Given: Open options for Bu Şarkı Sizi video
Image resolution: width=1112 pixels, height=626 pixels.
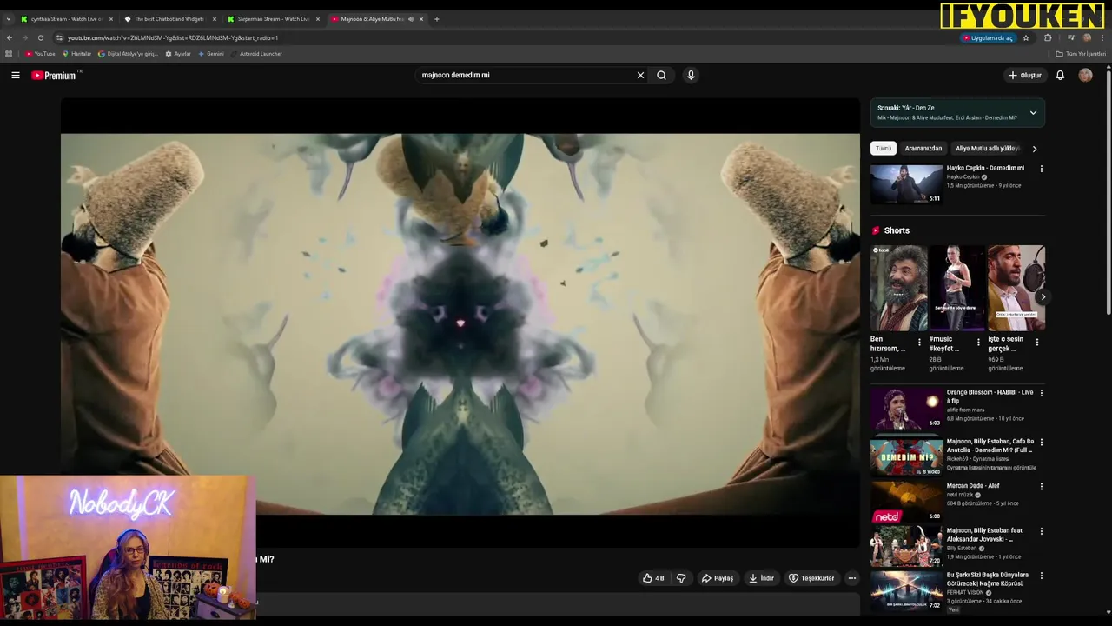Looking at the screenshot, I should click(1042, 576).
